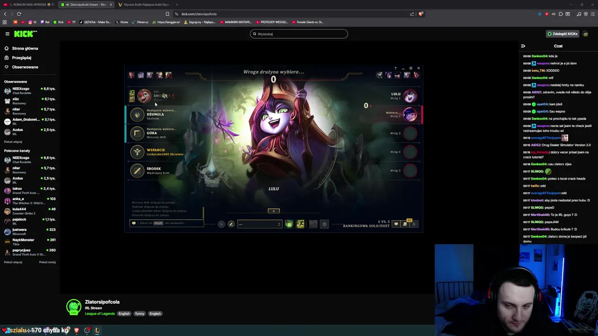Go back in the browser
The image size is (598, 336).
5,14
